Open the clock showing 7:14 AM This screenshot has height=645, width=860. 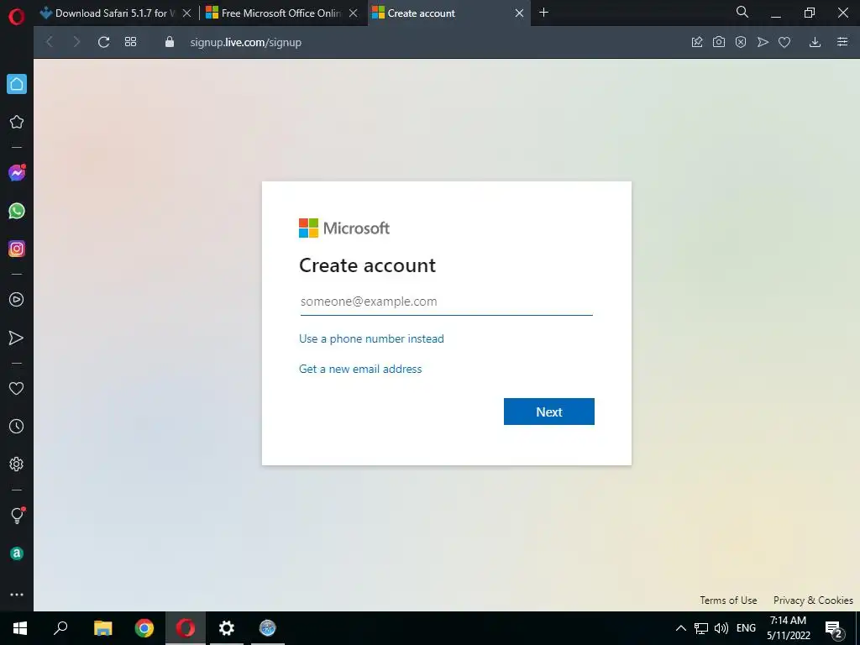[x=788, y=628]
